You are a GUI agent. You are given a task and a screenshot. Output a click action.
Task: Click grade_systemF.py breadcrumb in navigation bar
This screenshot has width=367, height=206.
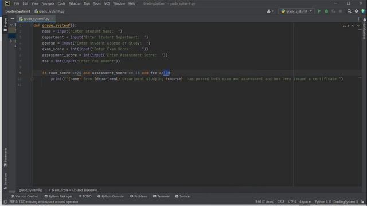coord(50,11)
